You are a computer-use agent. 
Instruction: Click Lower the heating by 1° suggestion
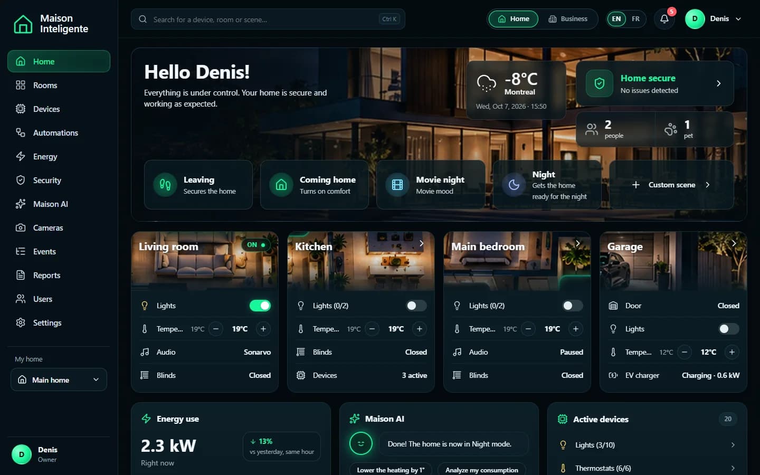(391, 470)
